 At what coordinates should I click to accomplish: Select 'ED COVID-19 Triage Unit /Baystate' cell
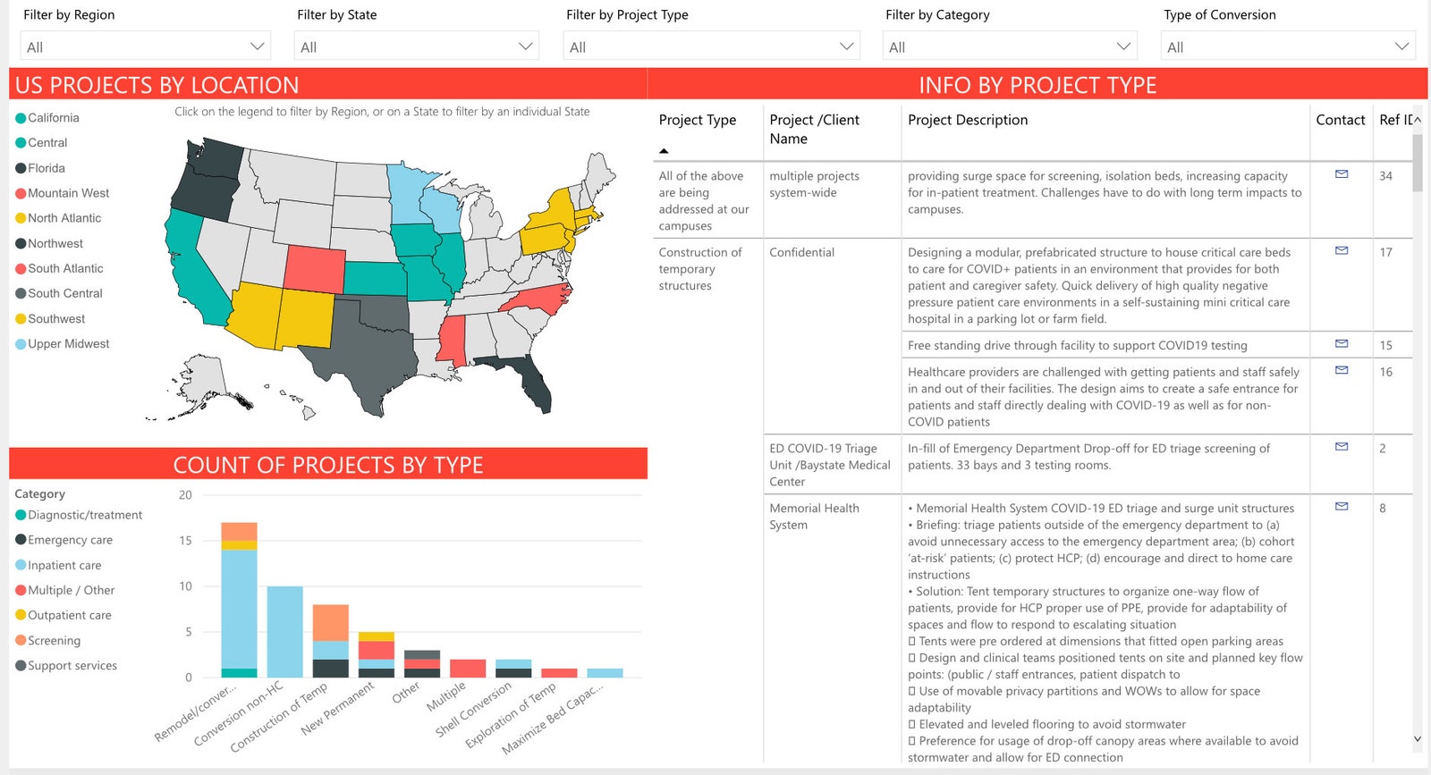click(832, 465)
